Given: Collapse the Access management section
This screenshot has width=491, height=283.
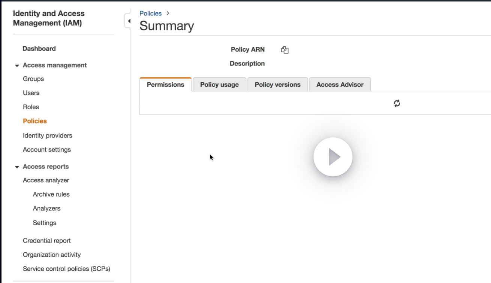Looking at the screenshot, I should (x=17, y=66).
